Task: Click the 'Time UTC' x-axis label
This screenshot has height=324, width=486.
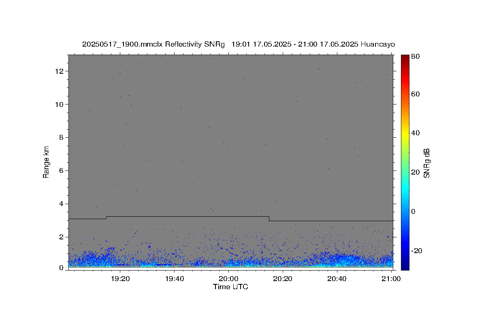Action: 230,287
